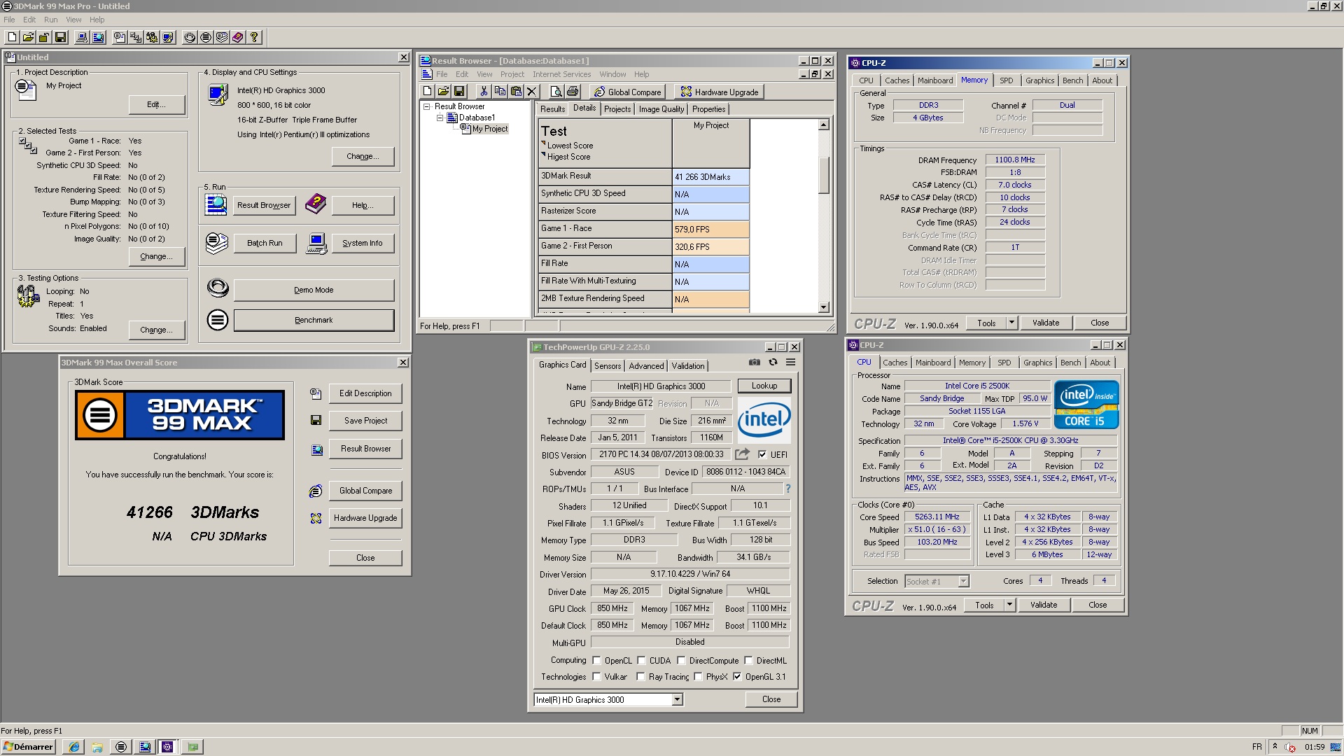The height and width of the screenshot is (756, 1344).
Task: Switch to the SPD tab in upper CPU-Z
Action: click(x=1006, y=80)
